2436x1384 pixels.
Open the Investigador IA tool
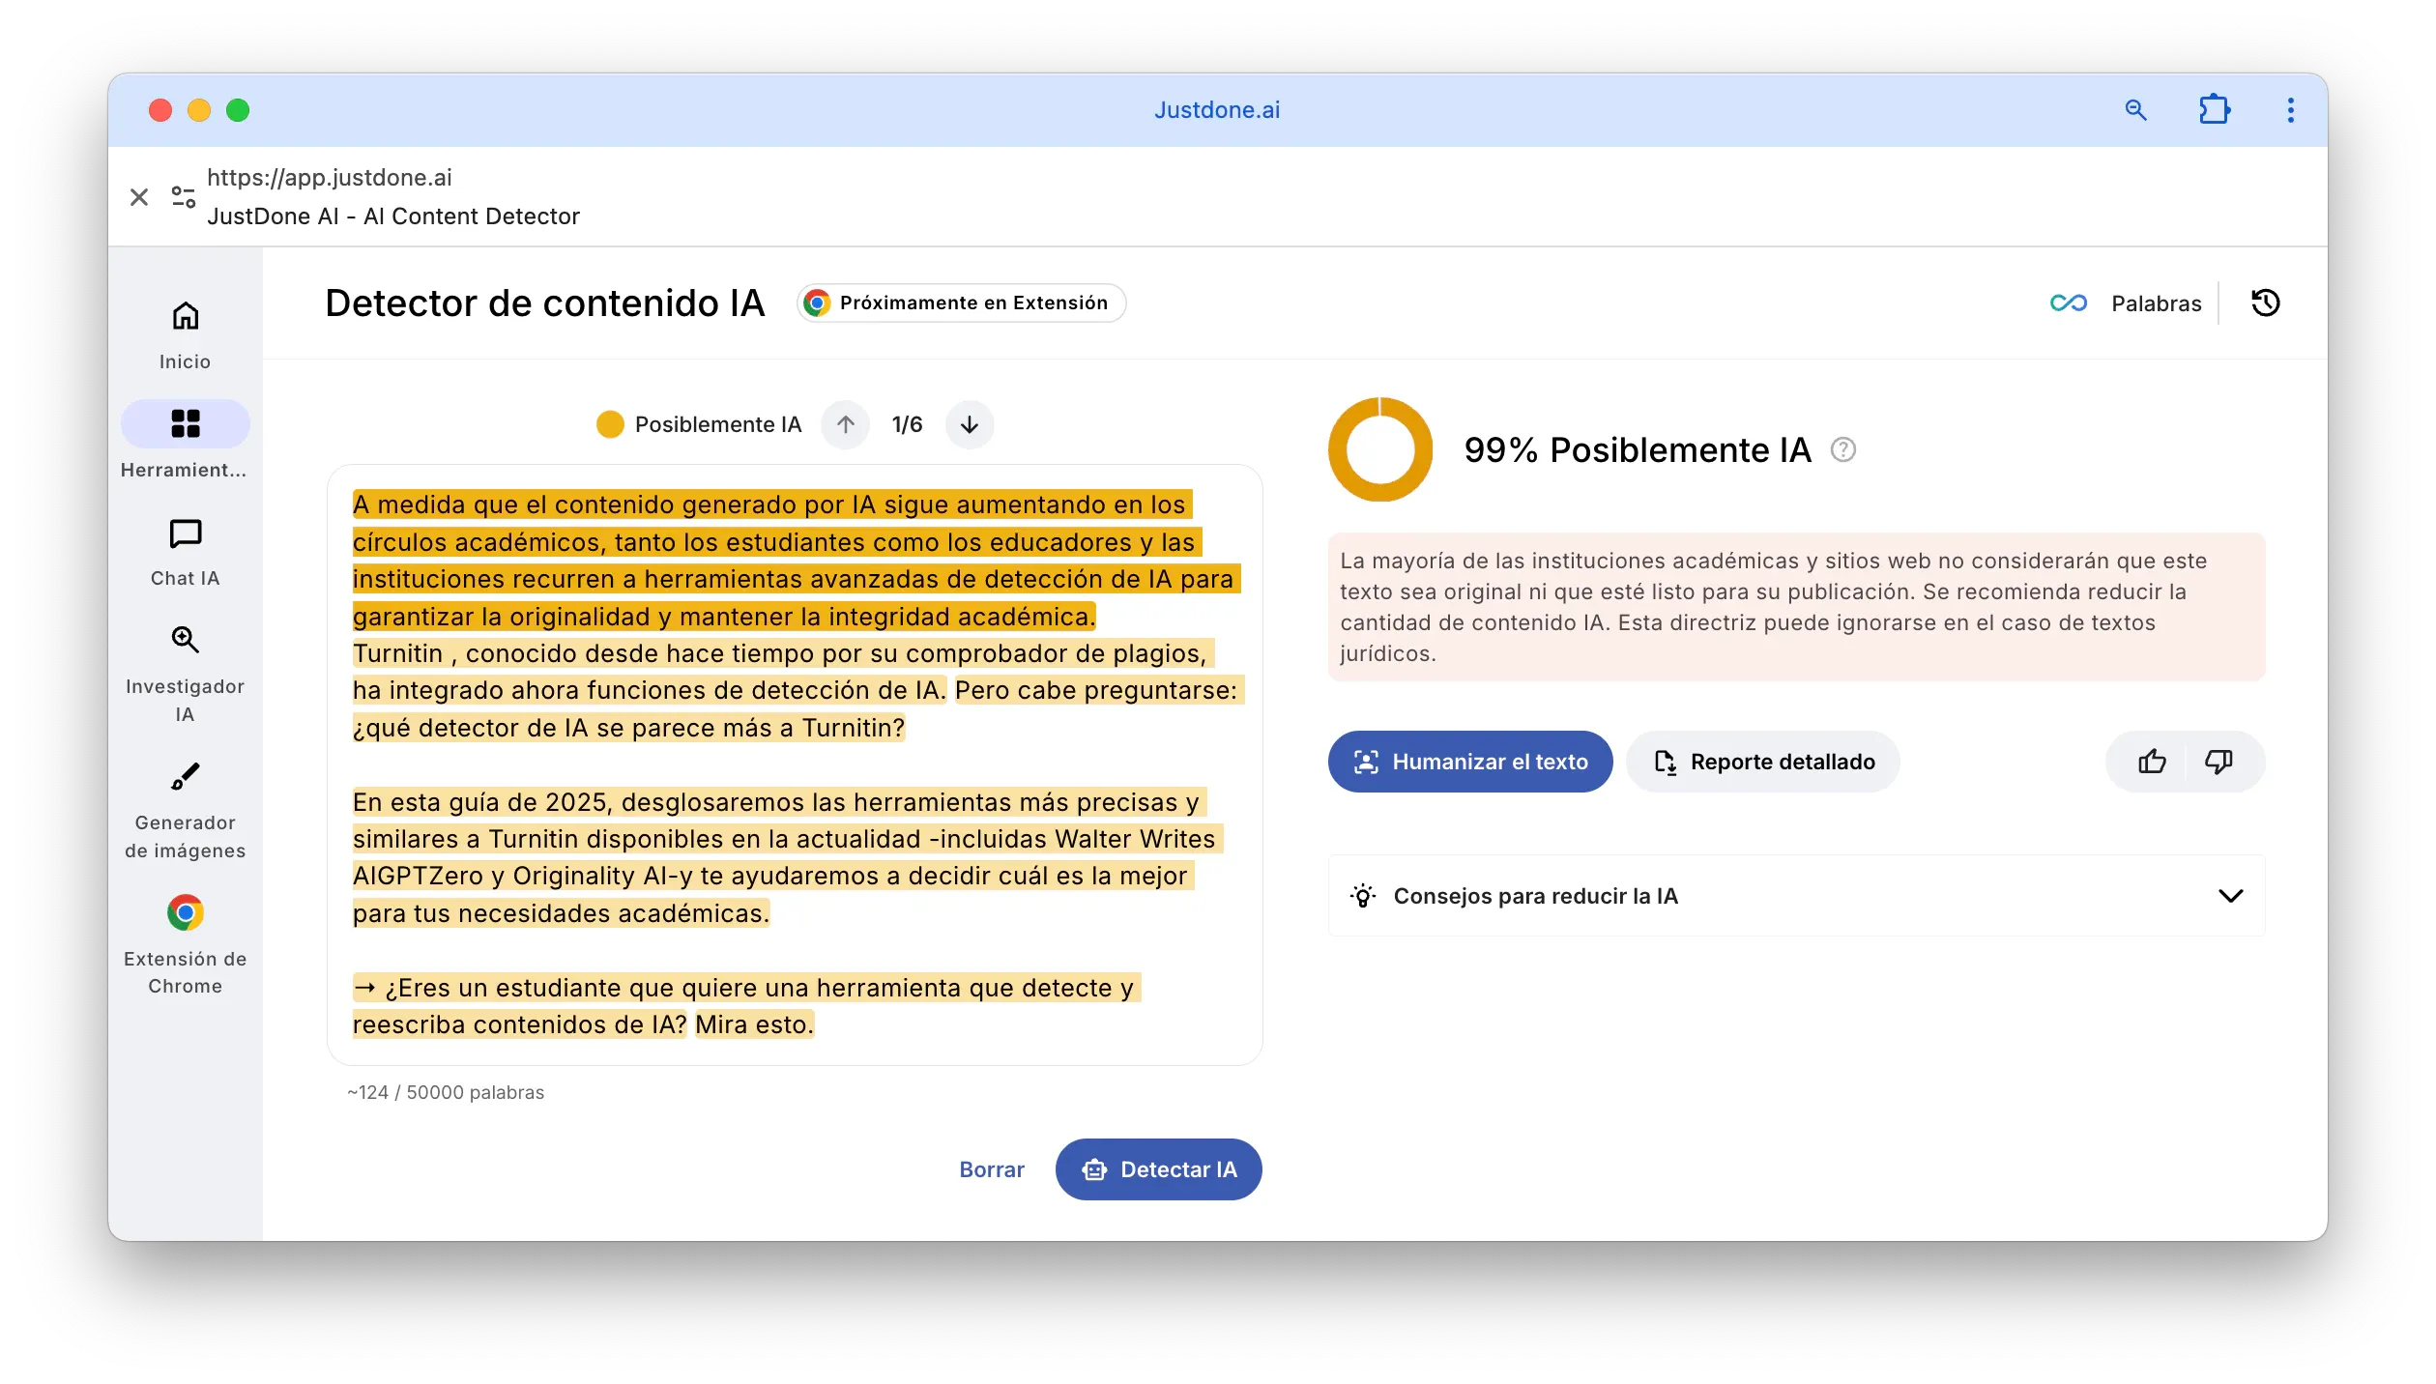click(x=185, y=640)
